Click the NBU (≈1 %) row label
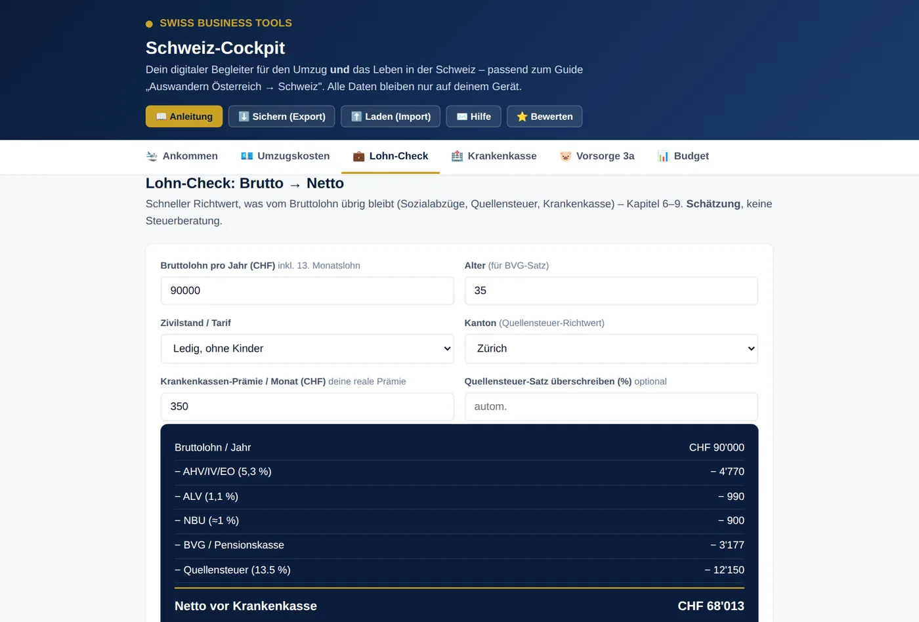The width and height of the screenshot is (919, 622). click(207, 521)
